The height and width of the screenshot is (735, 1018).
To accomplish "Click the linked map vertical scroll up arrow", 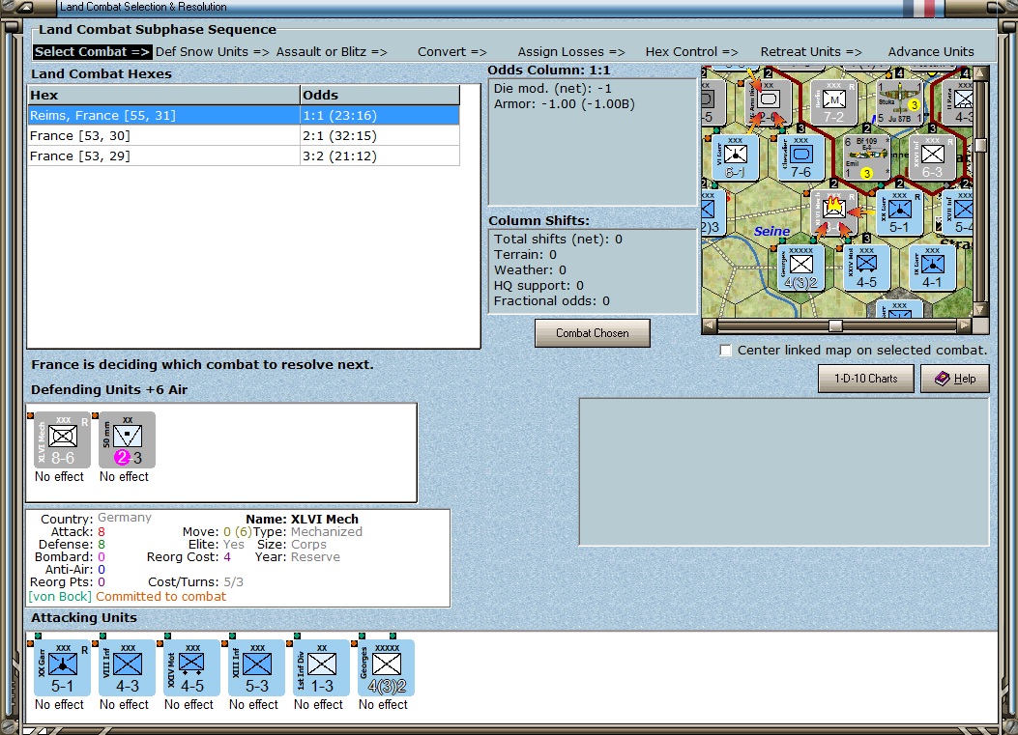I will point(981,72).
